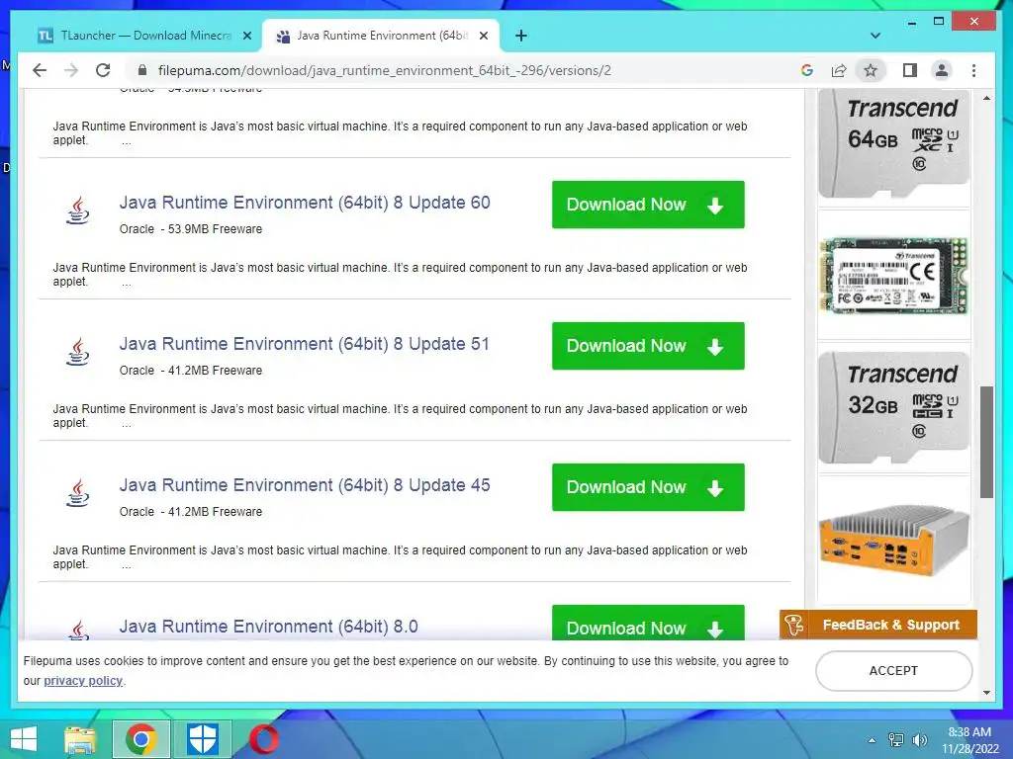Open File Explorer from the taskbar
This screenshot has width=1013, height=759.
pyautogui.click(x=80, y=739)
